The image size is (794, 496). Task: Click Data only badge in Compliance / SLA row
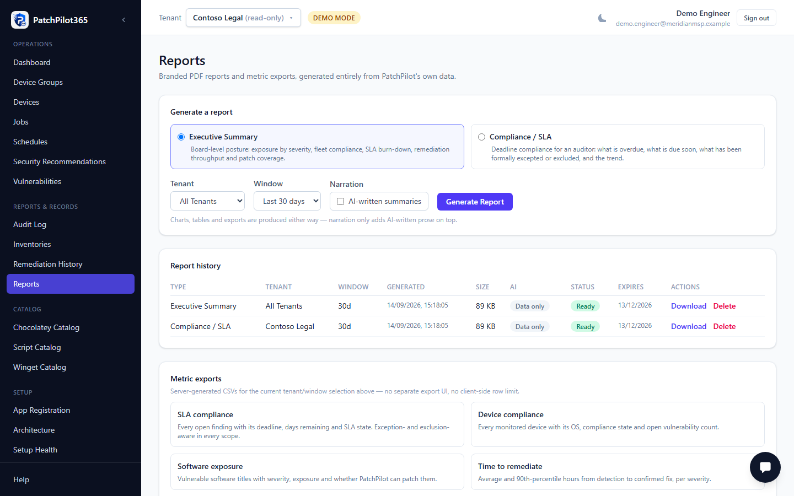coord(529,327)
